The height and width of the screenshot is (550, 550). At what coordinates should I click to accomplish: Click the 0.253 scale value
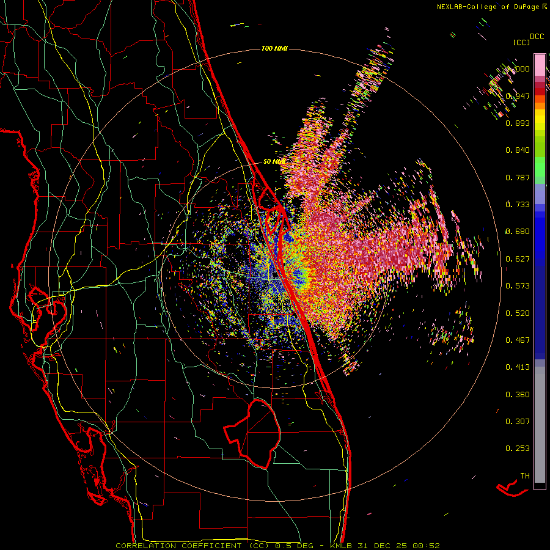[x=518, y=449]
